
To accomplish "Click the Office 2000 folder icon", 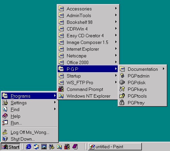I will 61,62.
